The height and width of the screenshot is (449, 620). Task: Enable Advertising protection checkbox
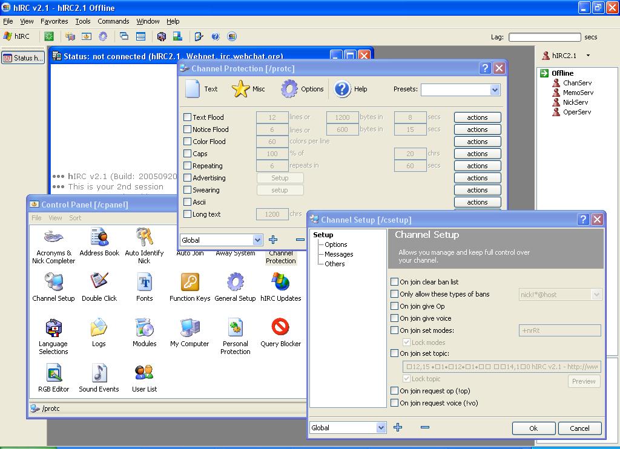[x=188, y=178]
